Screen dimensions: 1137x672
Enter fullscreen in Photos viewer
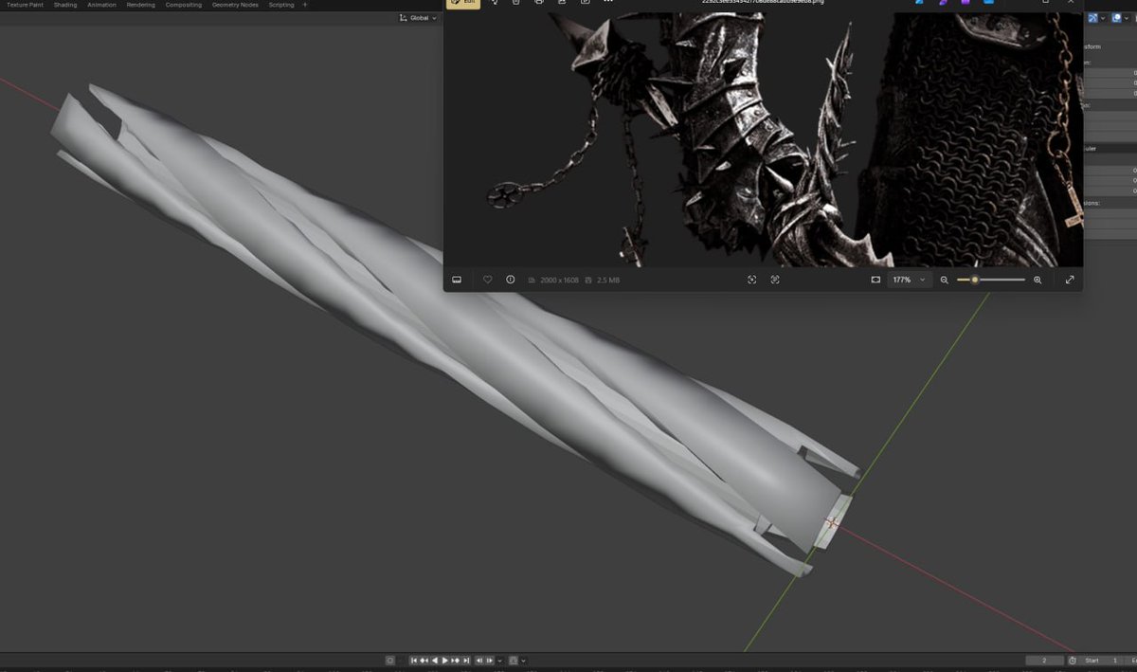pos(1070,280)
